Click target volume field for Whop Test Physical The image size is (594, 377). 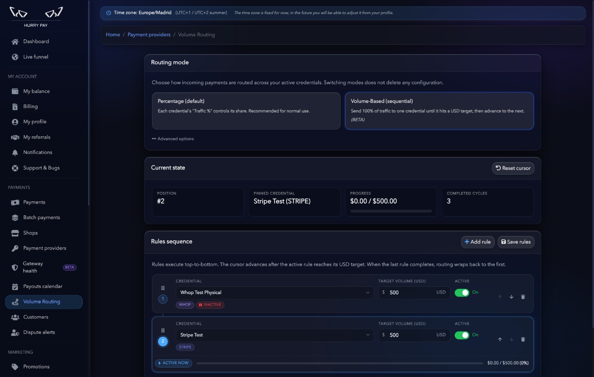point(414,293)
